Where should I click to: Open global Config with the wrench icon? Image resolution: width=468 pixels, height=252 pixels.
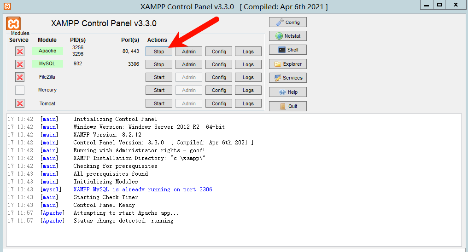click(x=288, y=23)
